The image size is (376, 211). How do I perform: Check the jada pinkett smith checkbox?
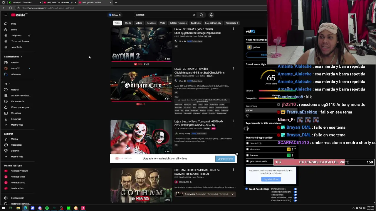coord(247,161)
